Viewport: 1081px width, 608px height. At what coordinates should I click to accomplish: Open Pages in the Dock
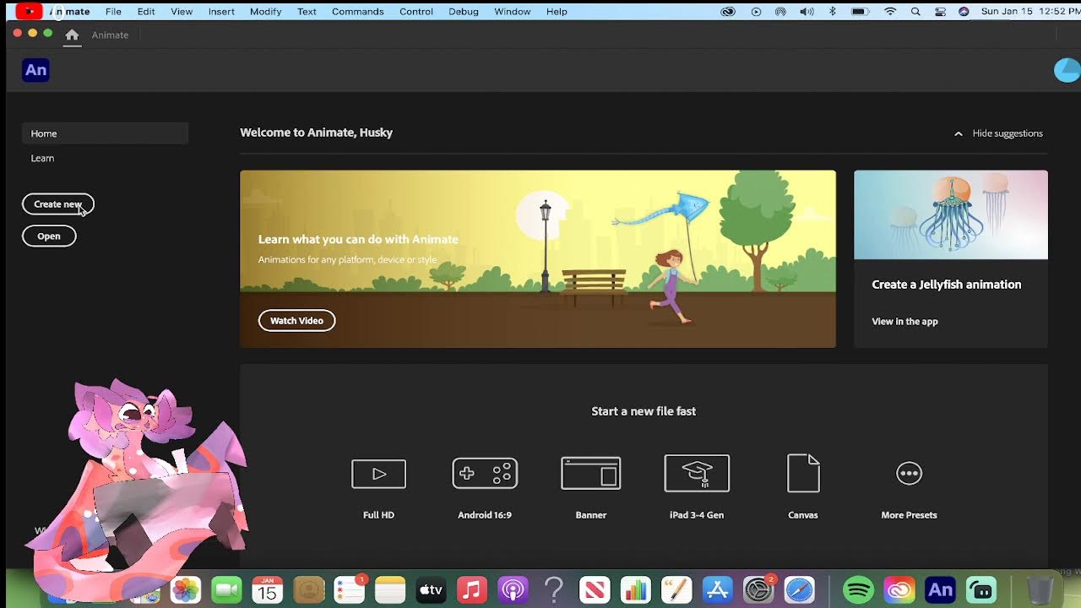pyautogui.click(x=676, y=589)
